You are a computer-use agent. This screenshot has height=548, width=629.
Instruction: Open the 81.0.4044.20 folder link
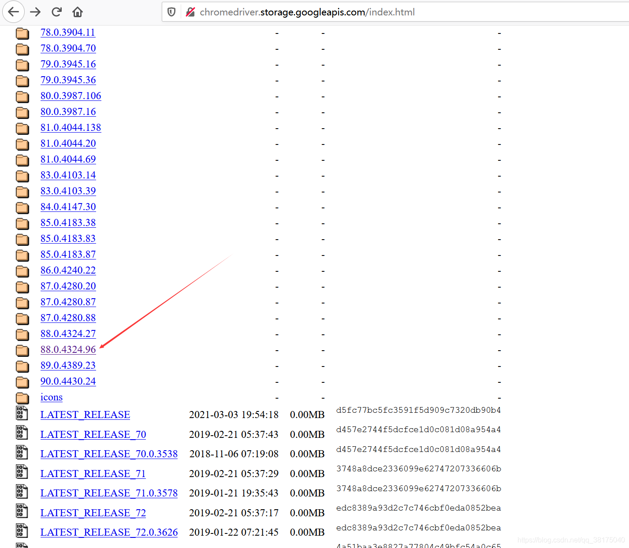click(68, 144)
